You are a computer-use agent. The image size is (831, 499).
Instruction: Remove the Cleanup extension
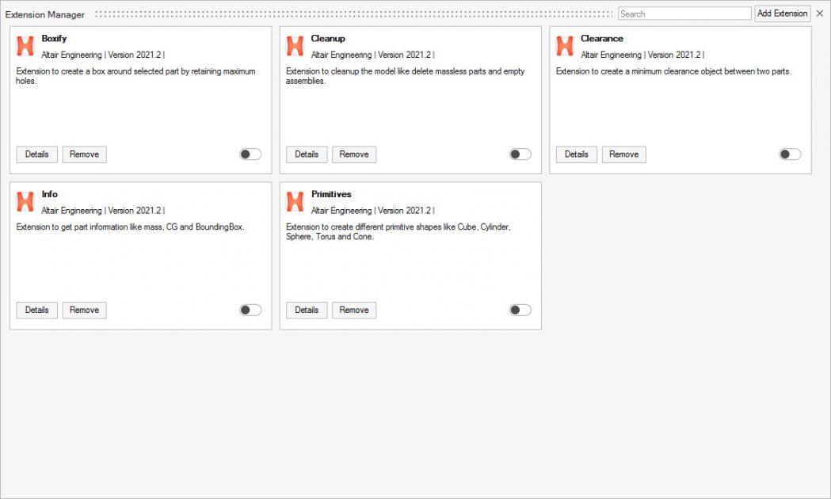pyautogui.click(x=354, y=154)
